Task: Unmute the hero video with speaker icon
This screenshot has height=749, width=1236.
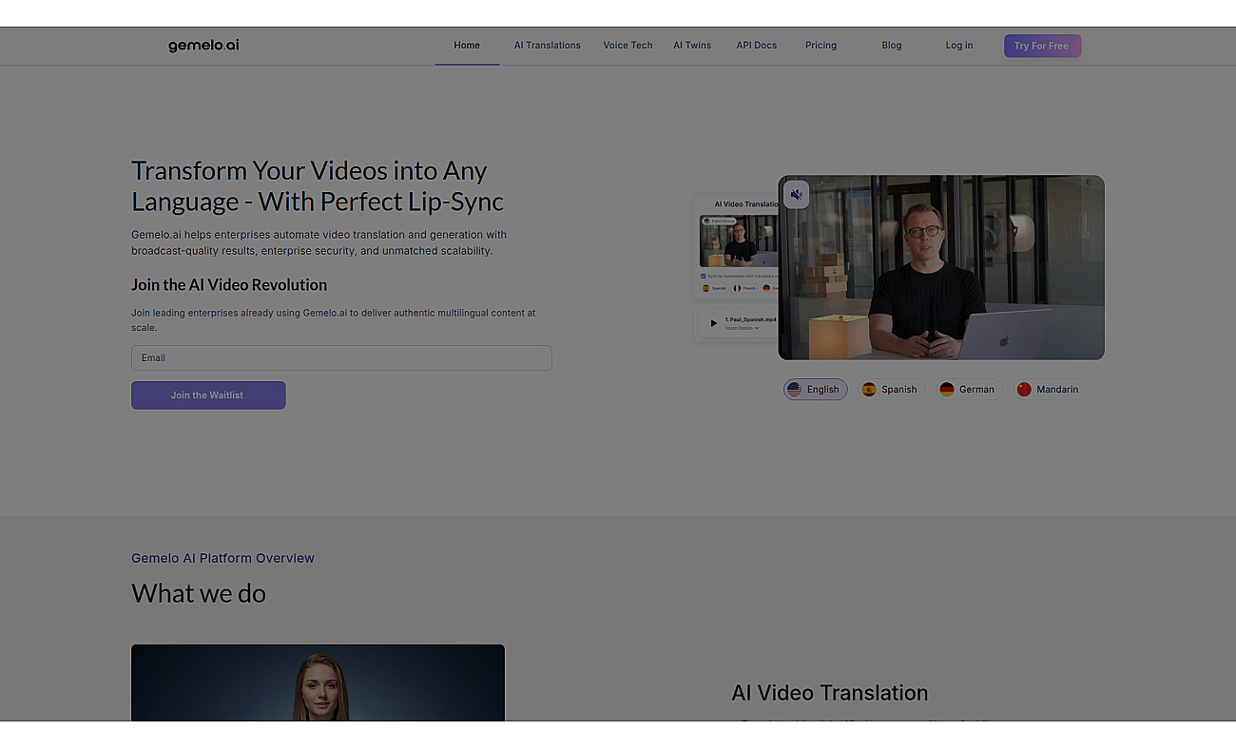Action: click(x=796, y=194)
